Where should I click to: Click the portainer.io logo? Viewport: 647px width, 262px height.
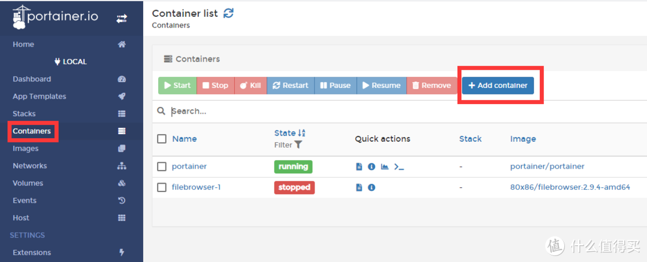click(x=55, y=17)
